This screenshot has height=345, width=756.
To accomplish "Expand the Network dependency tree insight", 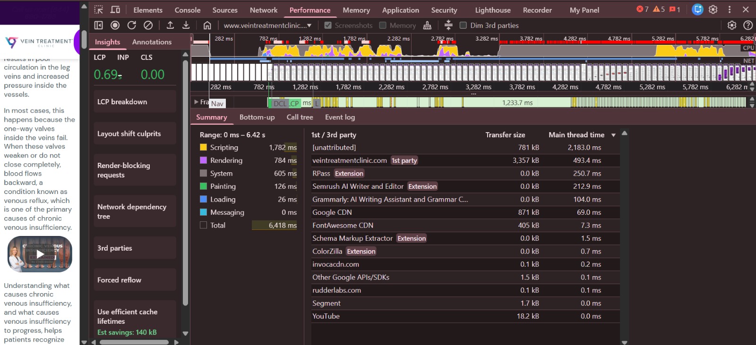I will tap(135, 211).
